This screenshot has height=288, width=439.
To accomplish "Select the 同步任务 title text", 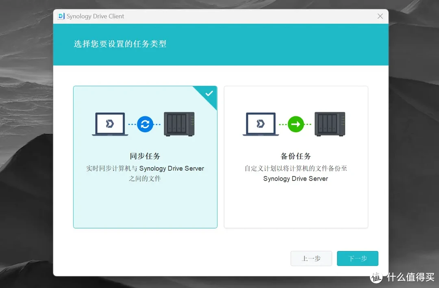I will coord(145,156).
